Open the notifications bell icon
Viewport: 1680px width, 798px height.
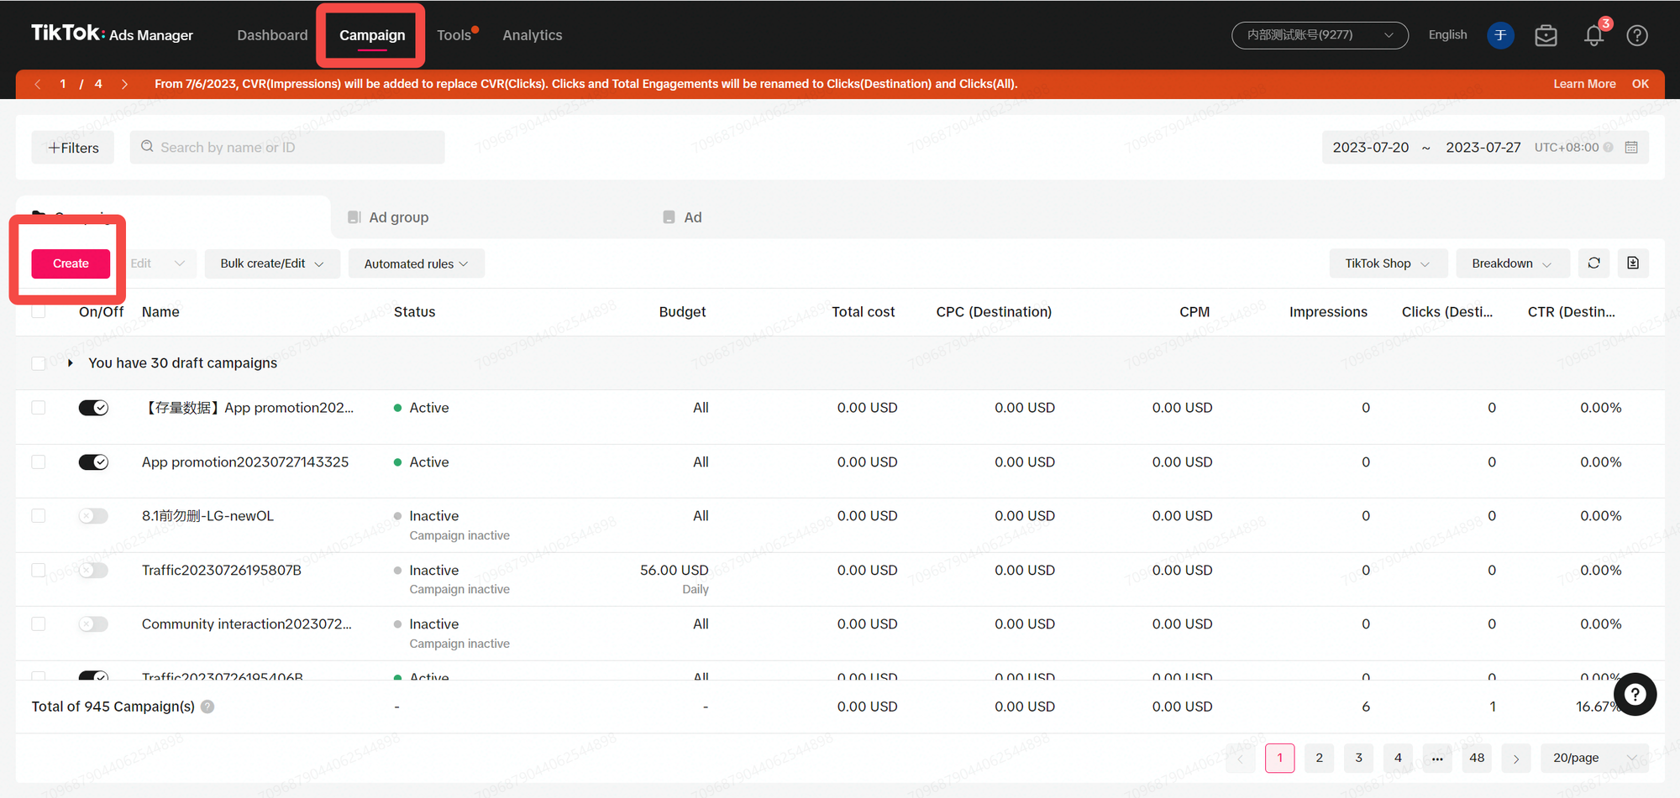(1593, 35)
